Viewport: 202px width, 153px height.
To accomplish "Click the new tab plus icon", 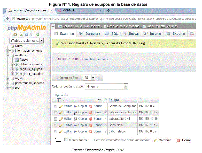I will click(x=108, y=10).
